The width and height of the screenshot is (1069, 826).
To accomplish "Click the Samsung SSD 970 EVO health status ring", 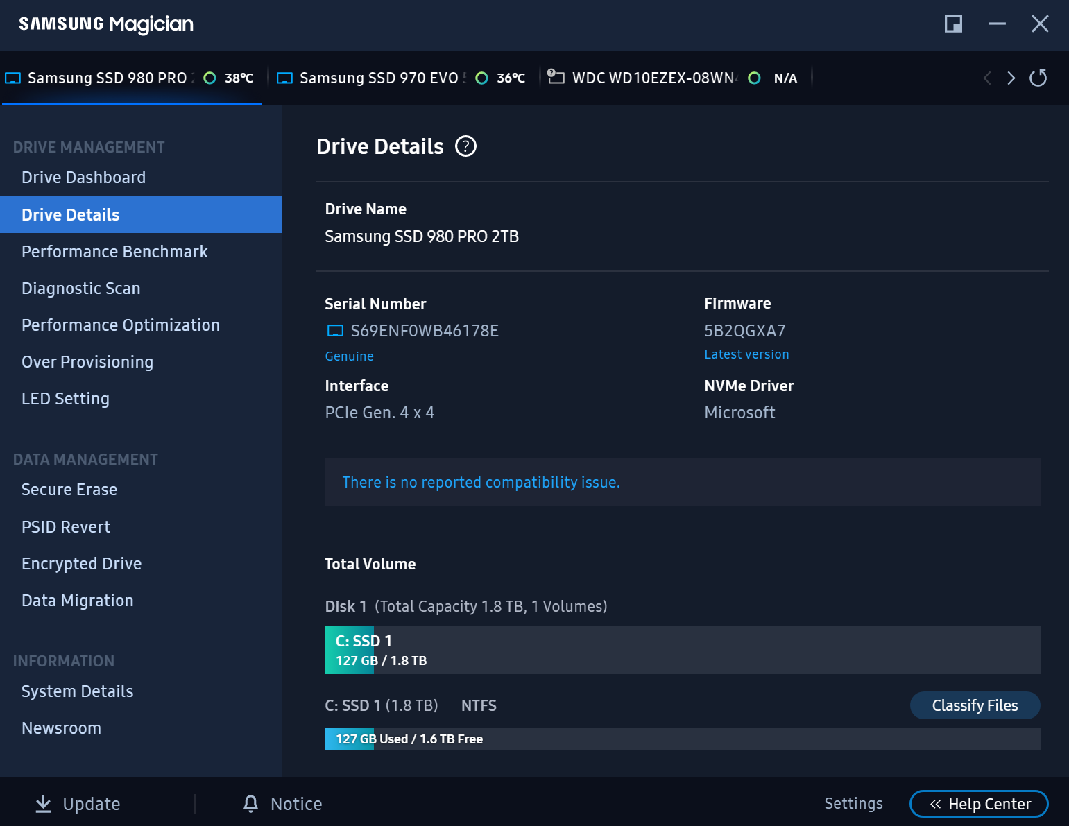I will coord(481,78).
